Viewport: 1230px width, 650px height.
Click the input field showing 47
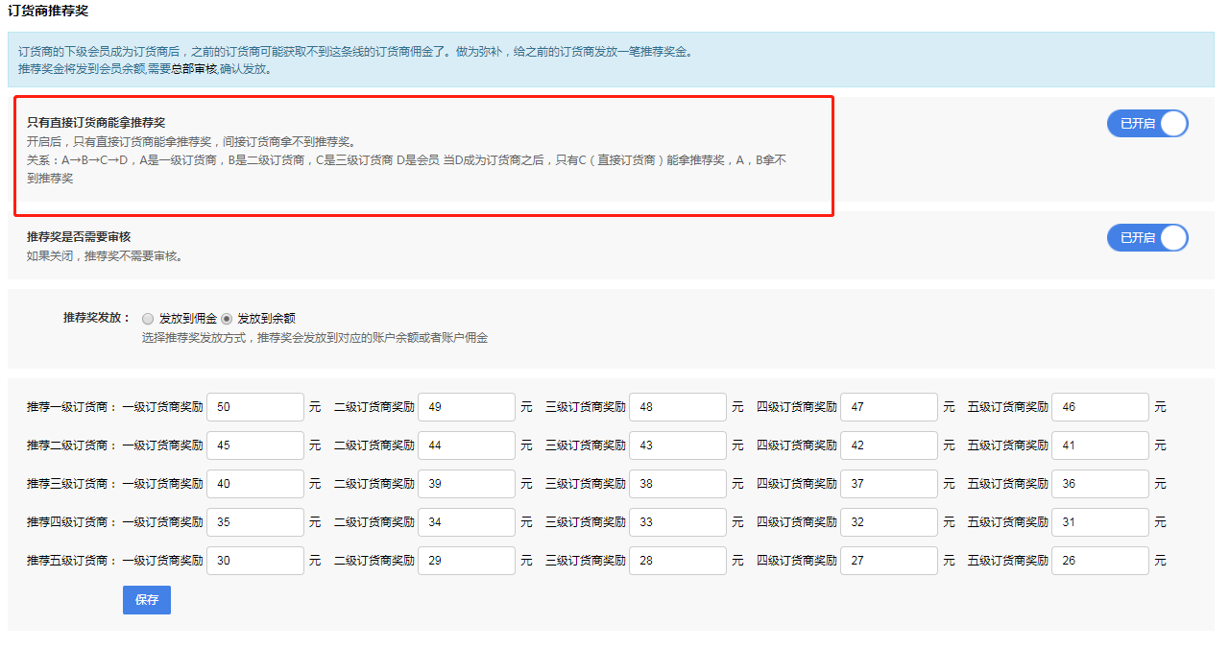pos(889,407)
